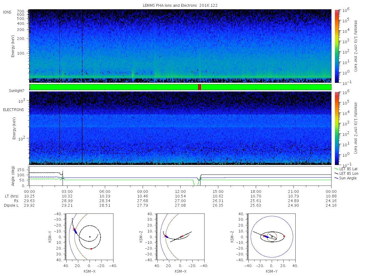Click the IONS spectrogram panel label

(7, 12)
